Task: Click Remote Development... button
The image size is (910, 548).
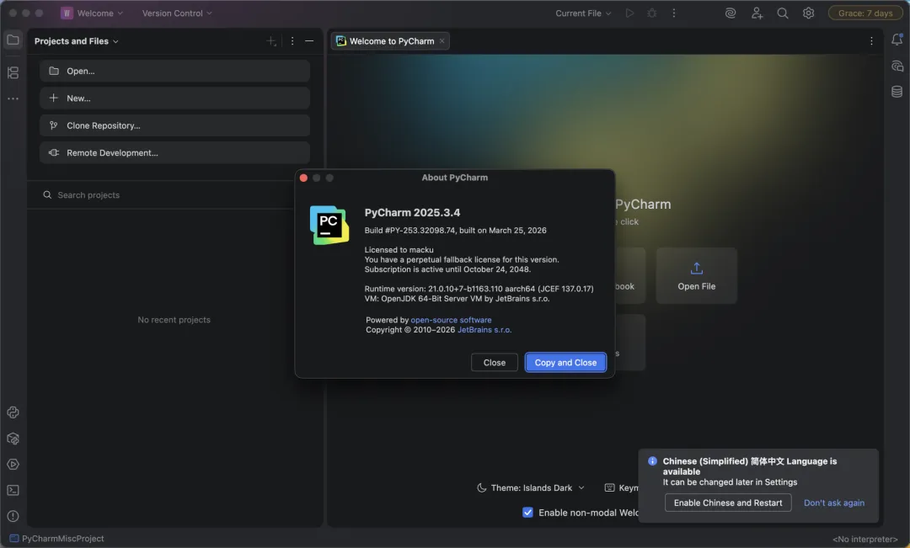Action: pyautogui.click(x=174, y=152)
